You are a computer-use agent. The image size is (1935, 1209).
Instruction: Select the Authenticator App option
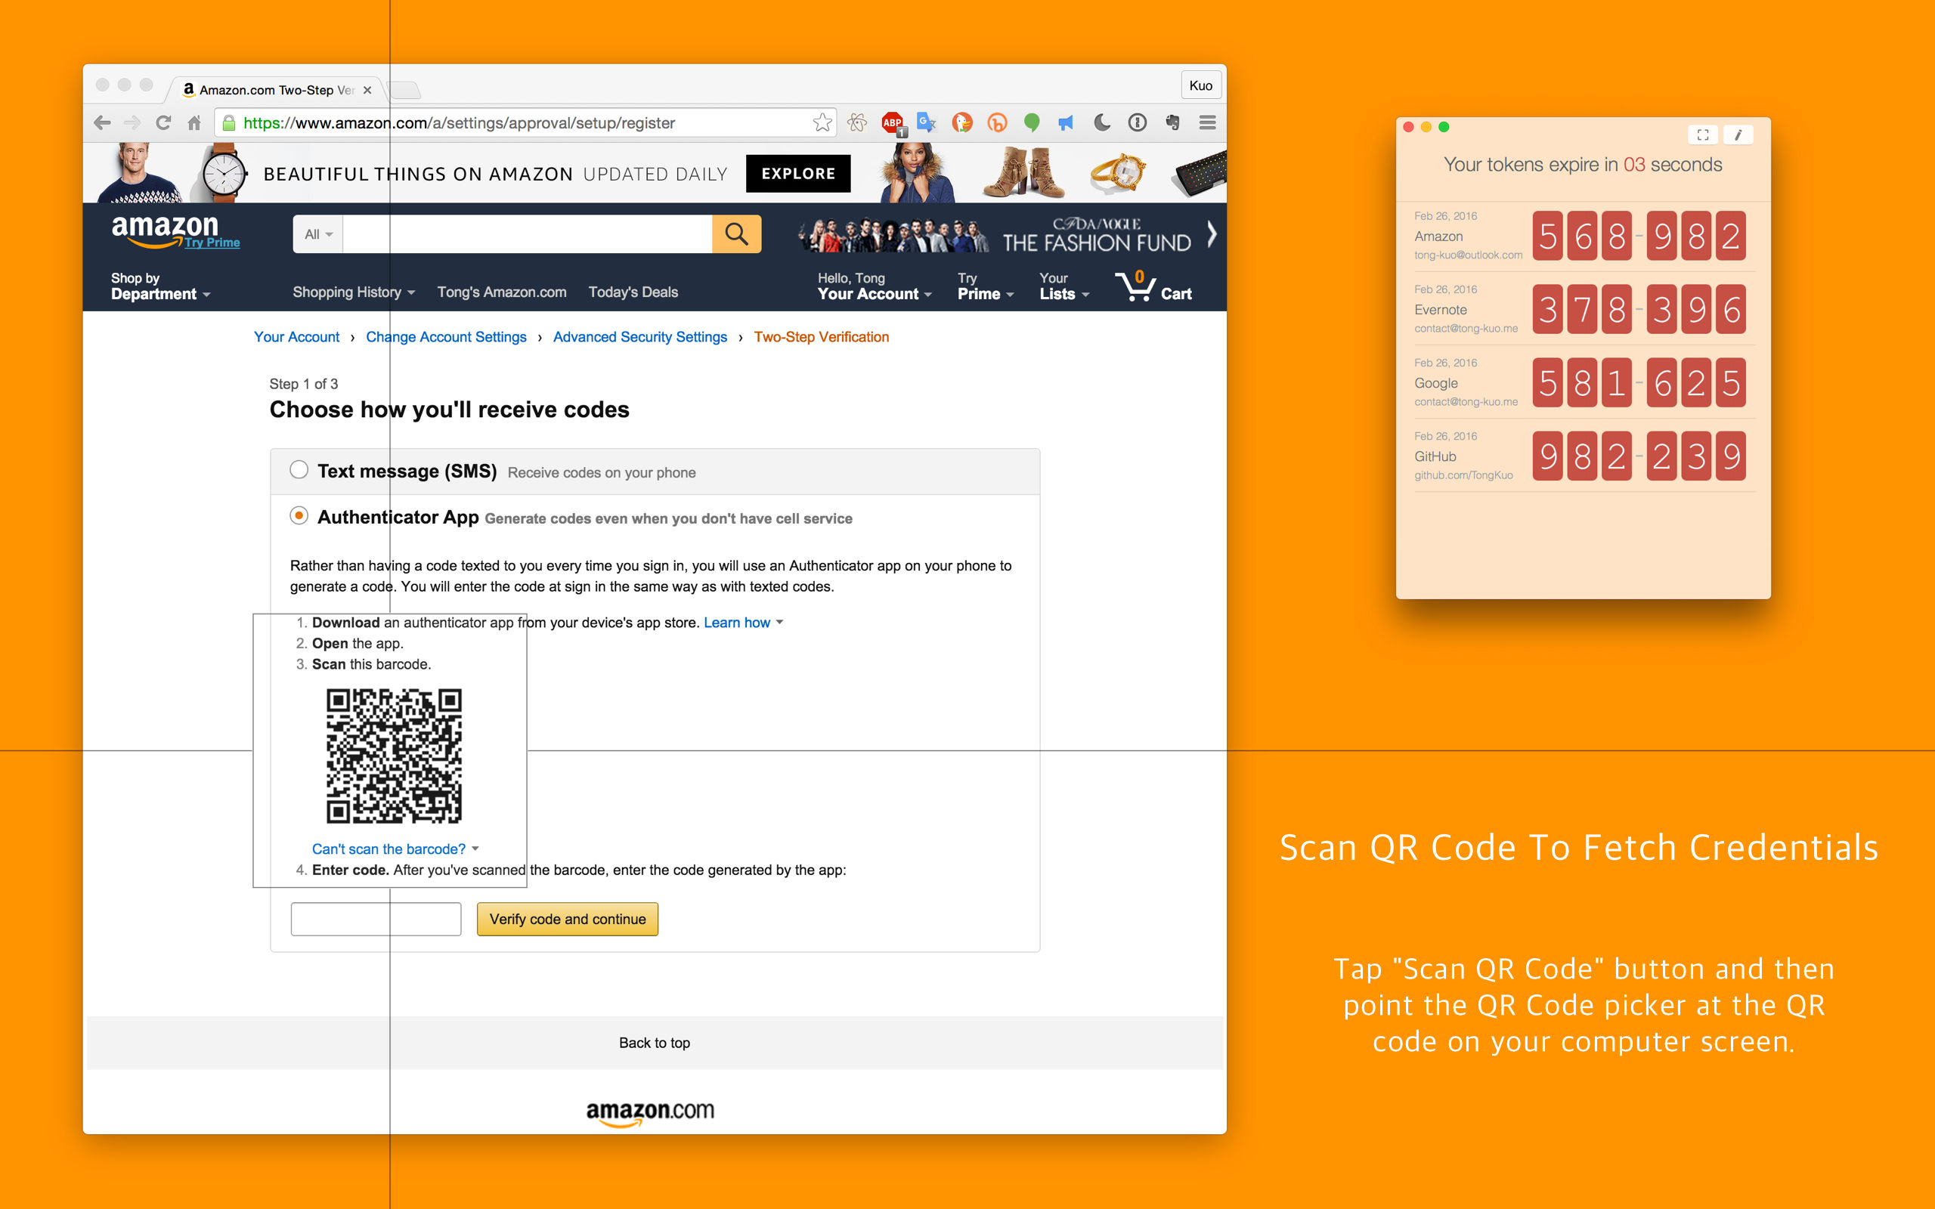[299, 517]
